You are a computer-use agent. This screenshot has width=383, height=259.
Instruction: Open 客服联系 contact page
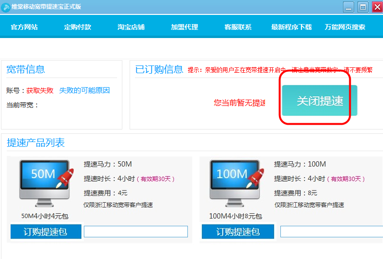[238, 27]
